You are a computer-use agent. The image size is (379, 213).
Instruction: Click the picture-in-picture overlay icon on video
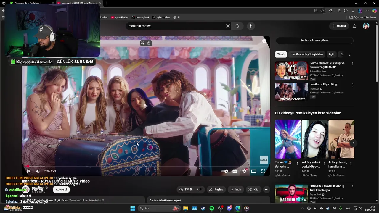[143, 43]
